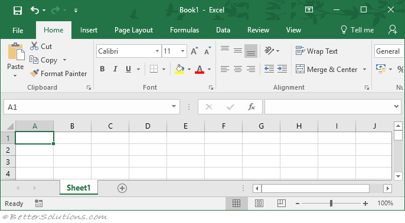Bottom align cell contents
This screenshot has height=223, width=405.
coord(251,51)
